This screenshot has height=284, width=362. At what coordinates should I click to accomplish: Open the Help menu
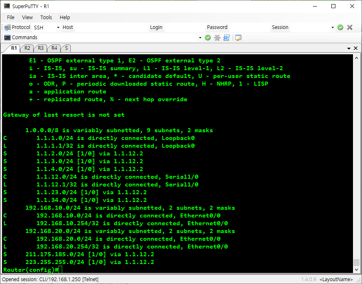pos(65,17)
